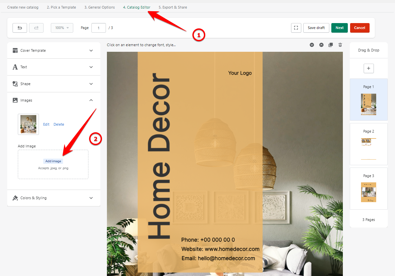Expand the Cover Template section
395x276 pixels.
click(x=54, y=50)
